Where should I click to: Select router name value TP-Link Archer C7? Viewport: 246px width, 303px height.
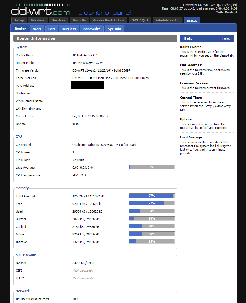coord(85,55)
